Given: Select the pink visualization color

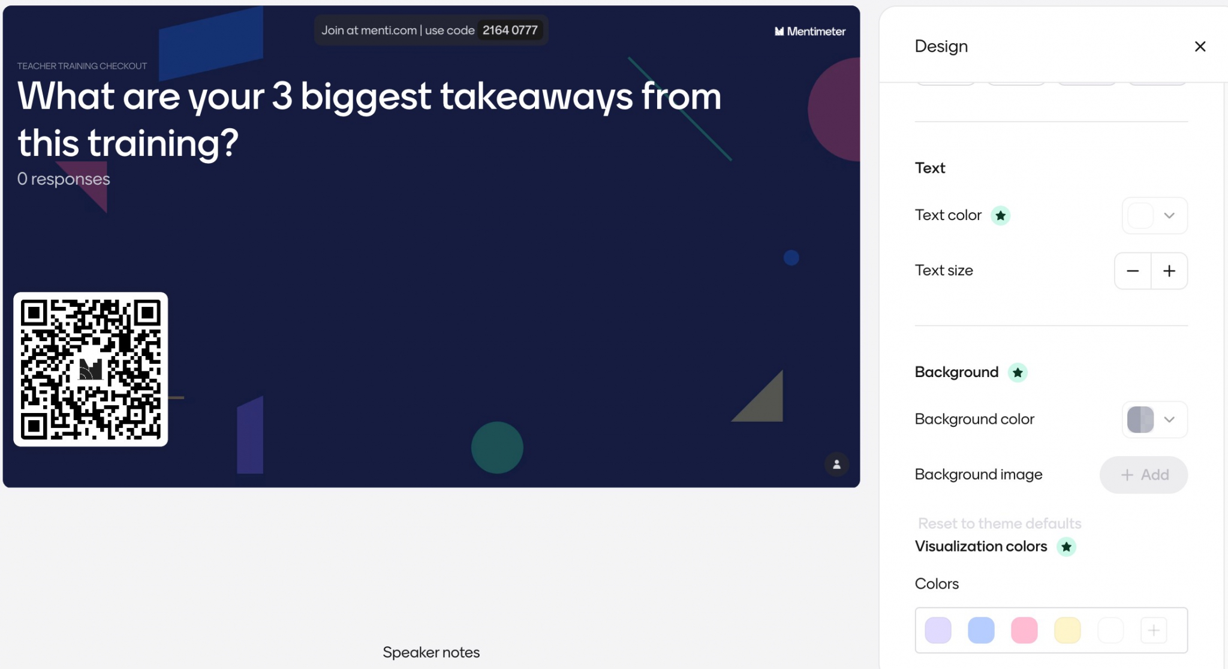Looking at the screenshot, I should (x=1024, y=630).
